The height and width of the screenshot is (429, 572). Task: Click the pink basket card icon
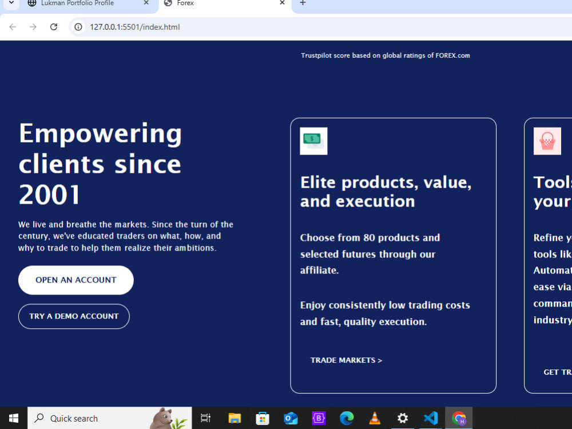coord(547,141)
